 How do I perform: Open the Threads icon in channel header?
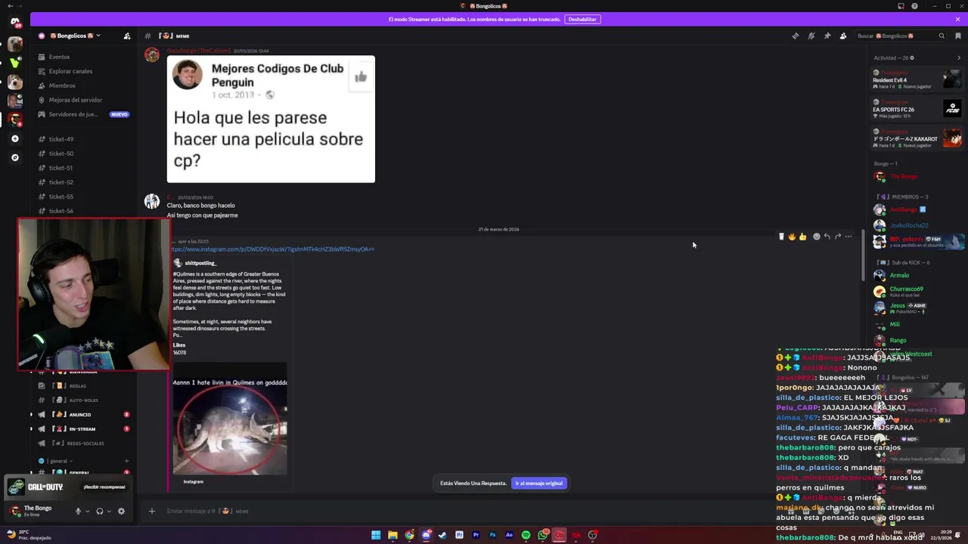pos(795,36)
